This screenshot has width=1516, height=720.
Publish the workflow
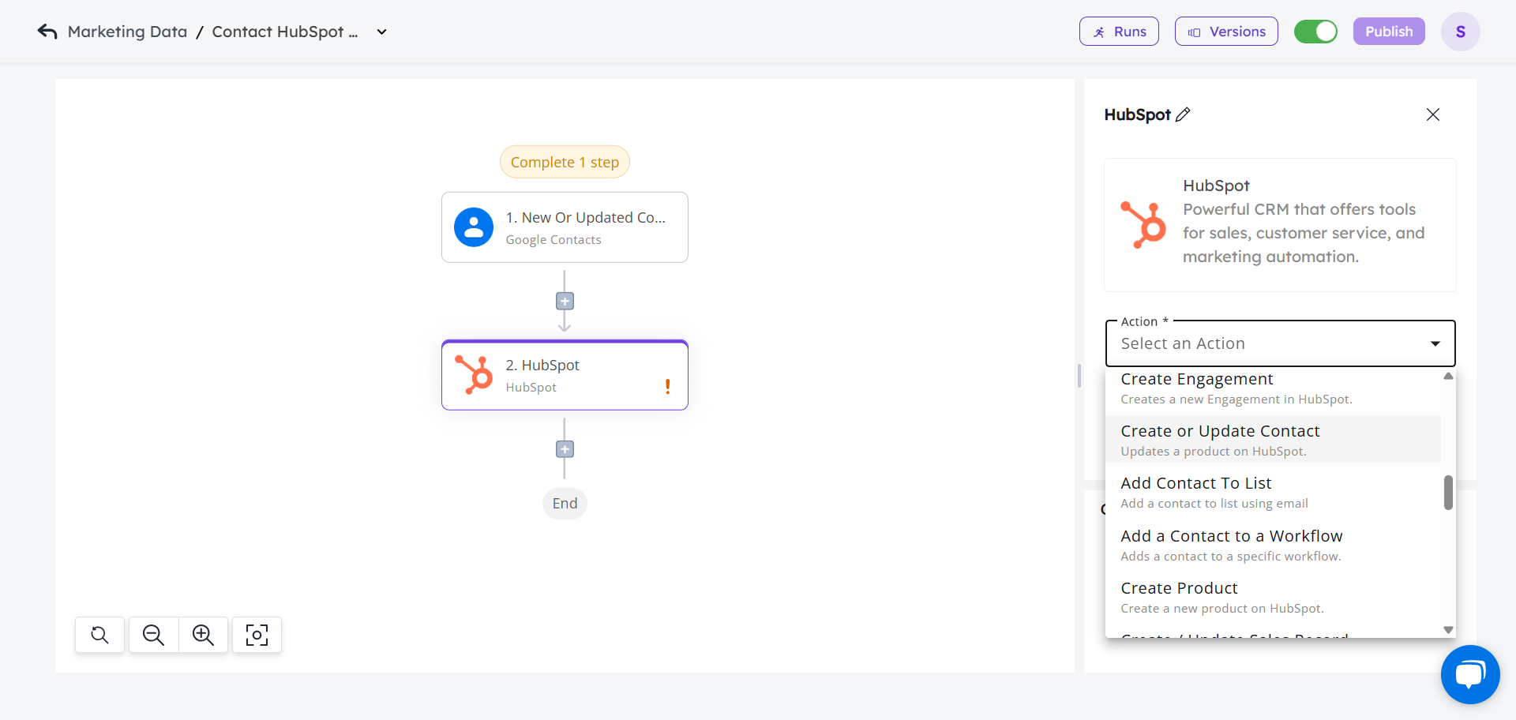pos(1389,32)
